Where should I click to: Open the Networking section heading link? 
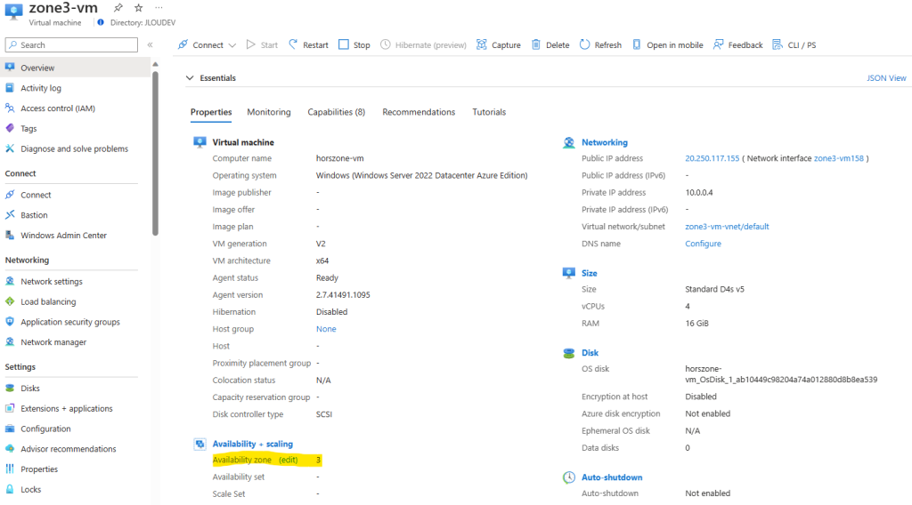point(605,142)
